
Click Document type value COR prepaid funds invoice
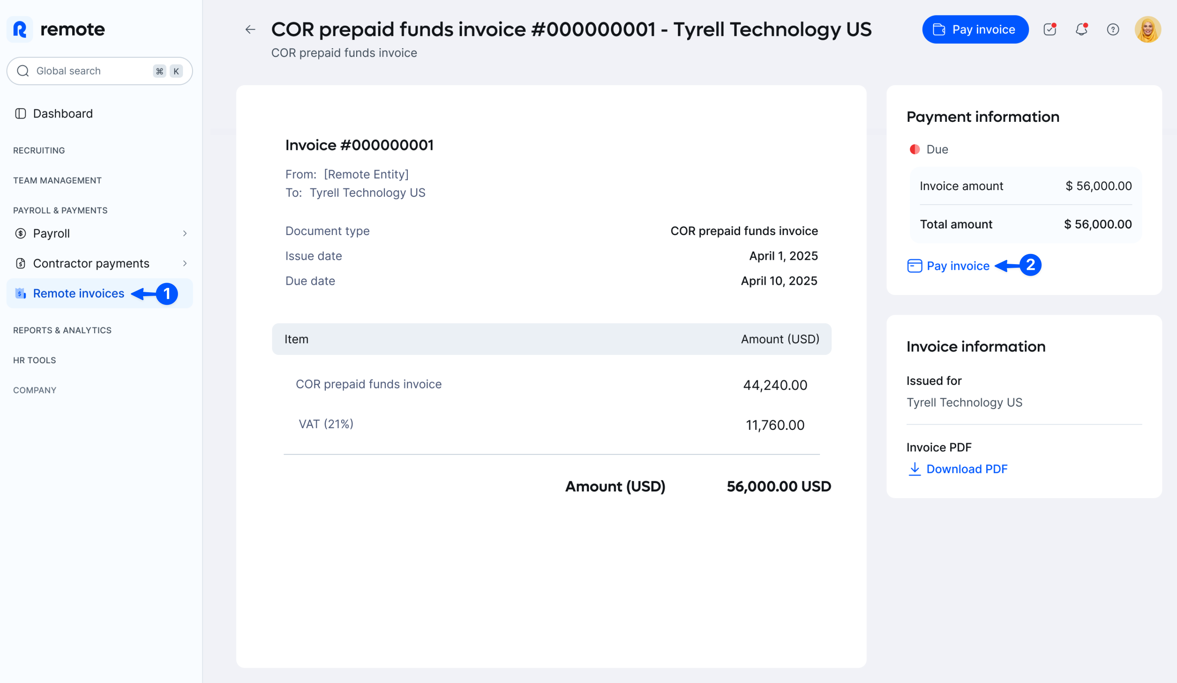pos(744,231)
